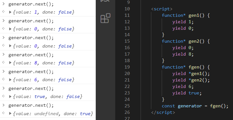The height and width of the screenshot is (120, 233).
Task: Click the {value: 8, done: false} output text
Action: point(43,63)
